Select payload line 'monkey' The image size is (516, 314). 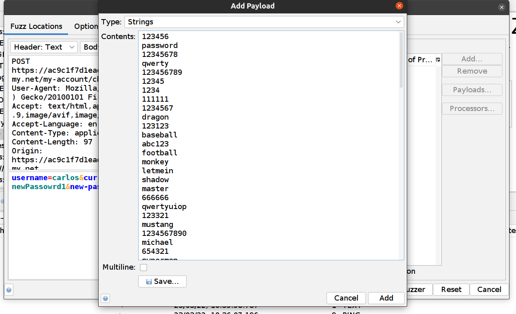pyautogui.click(x=155, y=162)
